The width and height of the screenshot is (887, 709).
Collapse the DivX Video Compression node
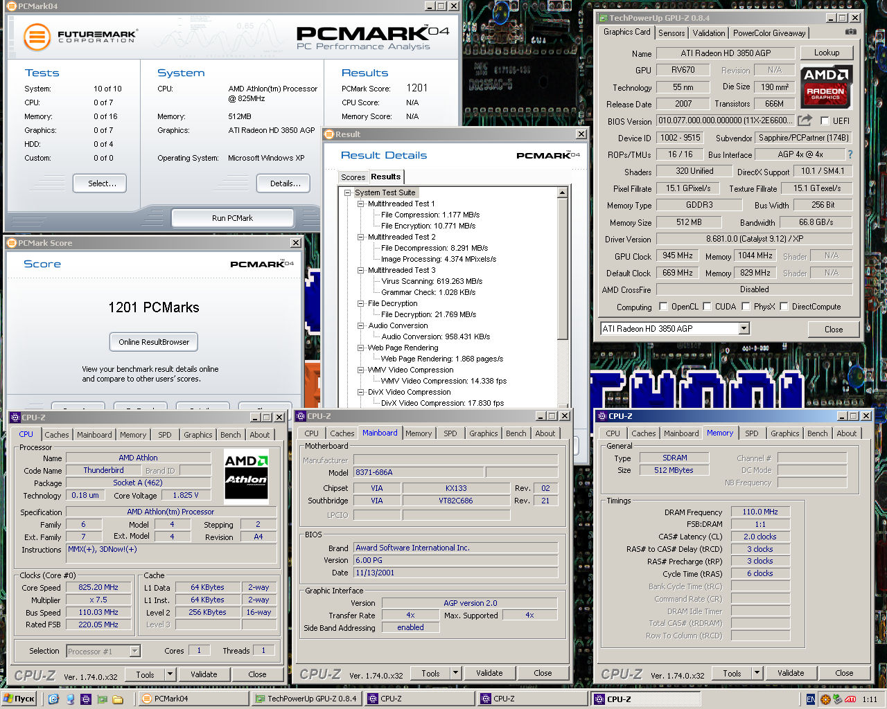[361, 392]
